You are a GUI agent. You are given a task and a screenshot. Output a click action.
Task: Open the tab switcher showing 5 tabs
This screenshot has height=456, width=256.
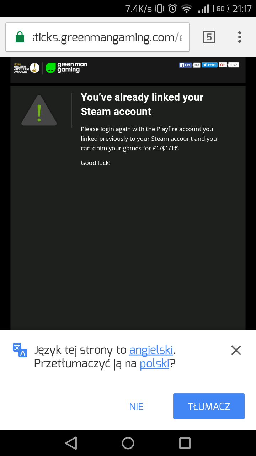pos(209,37)
